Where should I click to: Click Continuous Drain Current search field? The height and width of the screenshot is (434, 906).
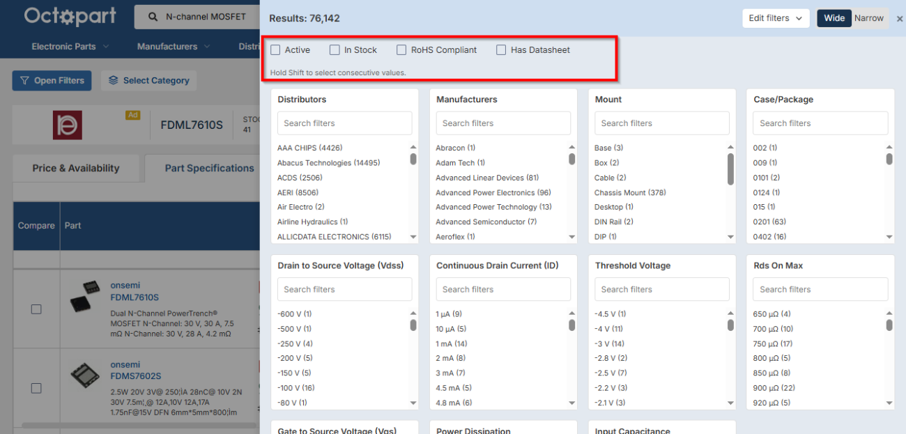[503, 289]
